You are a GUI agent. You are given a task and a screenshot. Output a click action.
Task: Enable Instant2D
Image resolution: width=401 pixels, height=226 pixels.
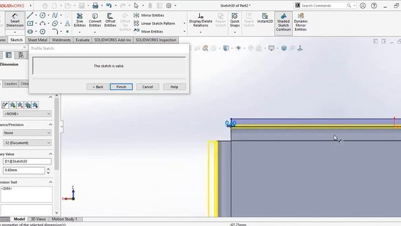[x=265, y=18]
